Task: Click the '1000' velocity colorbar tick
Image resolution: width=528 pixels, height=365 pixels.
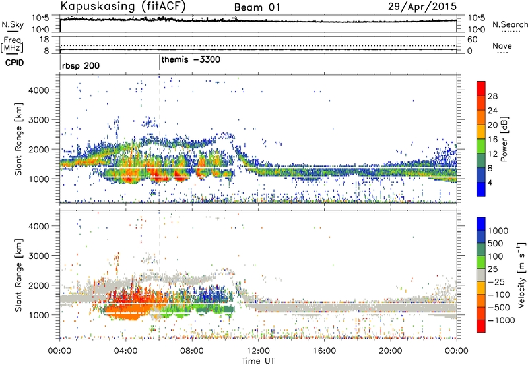Action: 498,231
